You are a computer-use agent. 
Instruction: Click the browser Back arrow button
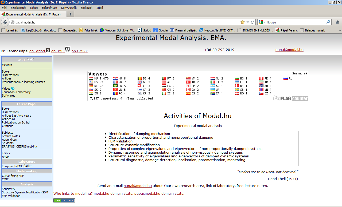click(5, 22)
